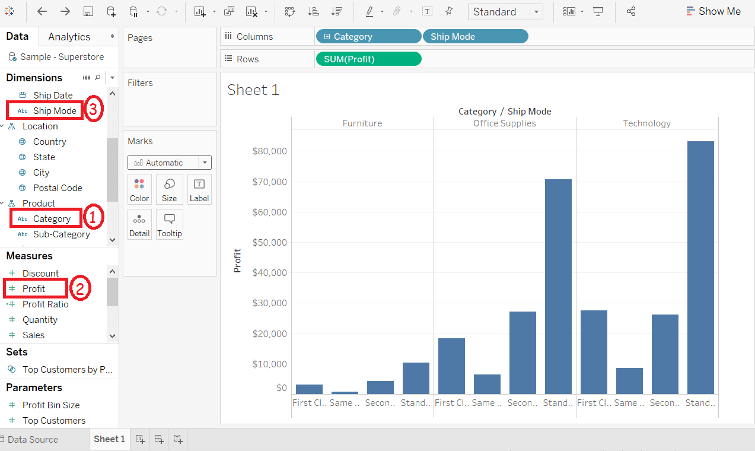This screenshot has height=451, width=755.
Task: Click the Presentation mode icon
Action: [x=598, y=11]
